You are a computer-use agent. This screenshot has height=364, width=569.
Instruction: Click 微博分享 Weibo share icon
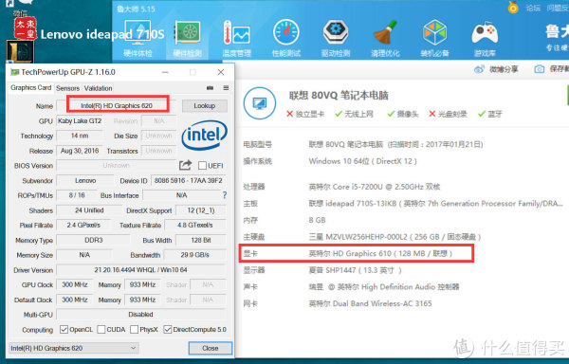479,69
